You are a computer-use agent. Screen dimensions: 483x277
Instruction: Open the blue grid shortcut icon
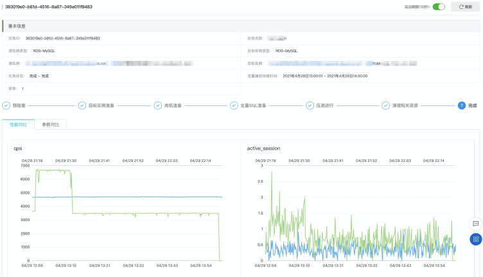pyautogui.click(x=475, y=239)
